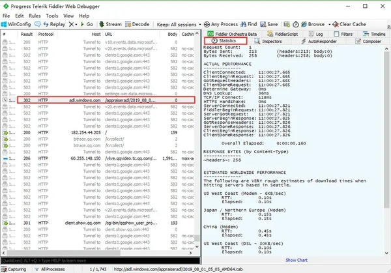The height and width of the screenshot is (273, 391).
Task: Click the Go resume button
Action: pos(87,24)
